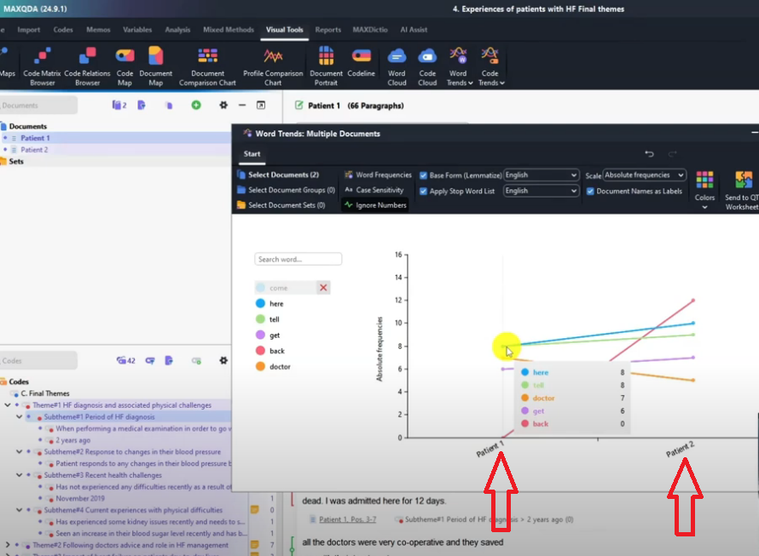Screen dimensions: 759x556
Task: Click the activated codes icon showing 42
Action: [126, 361]
